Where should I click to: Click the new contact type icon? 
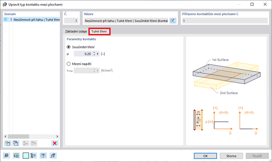point(8,143)
